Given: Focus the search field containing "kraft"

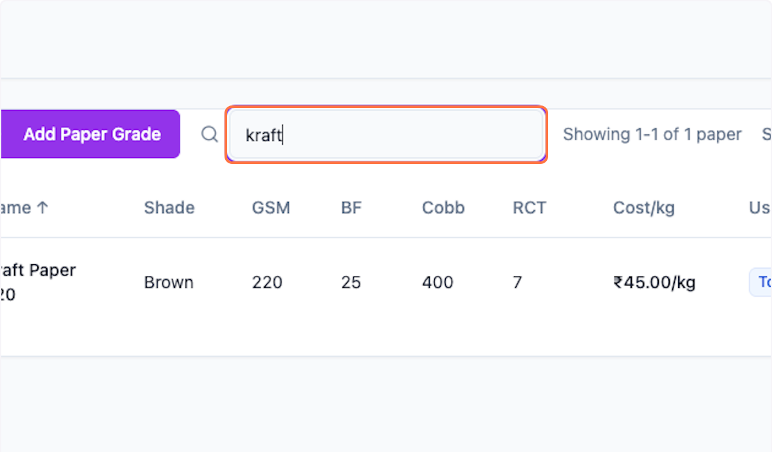Looking at the screenshot, I should (x=386, y=134).
